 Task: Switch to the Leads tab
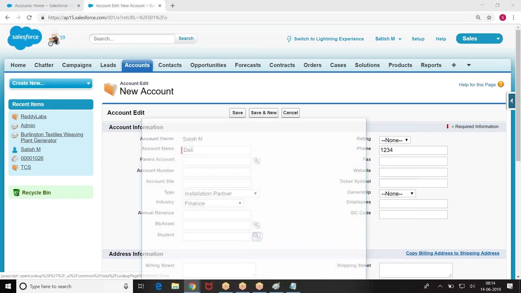click(108, 65)
